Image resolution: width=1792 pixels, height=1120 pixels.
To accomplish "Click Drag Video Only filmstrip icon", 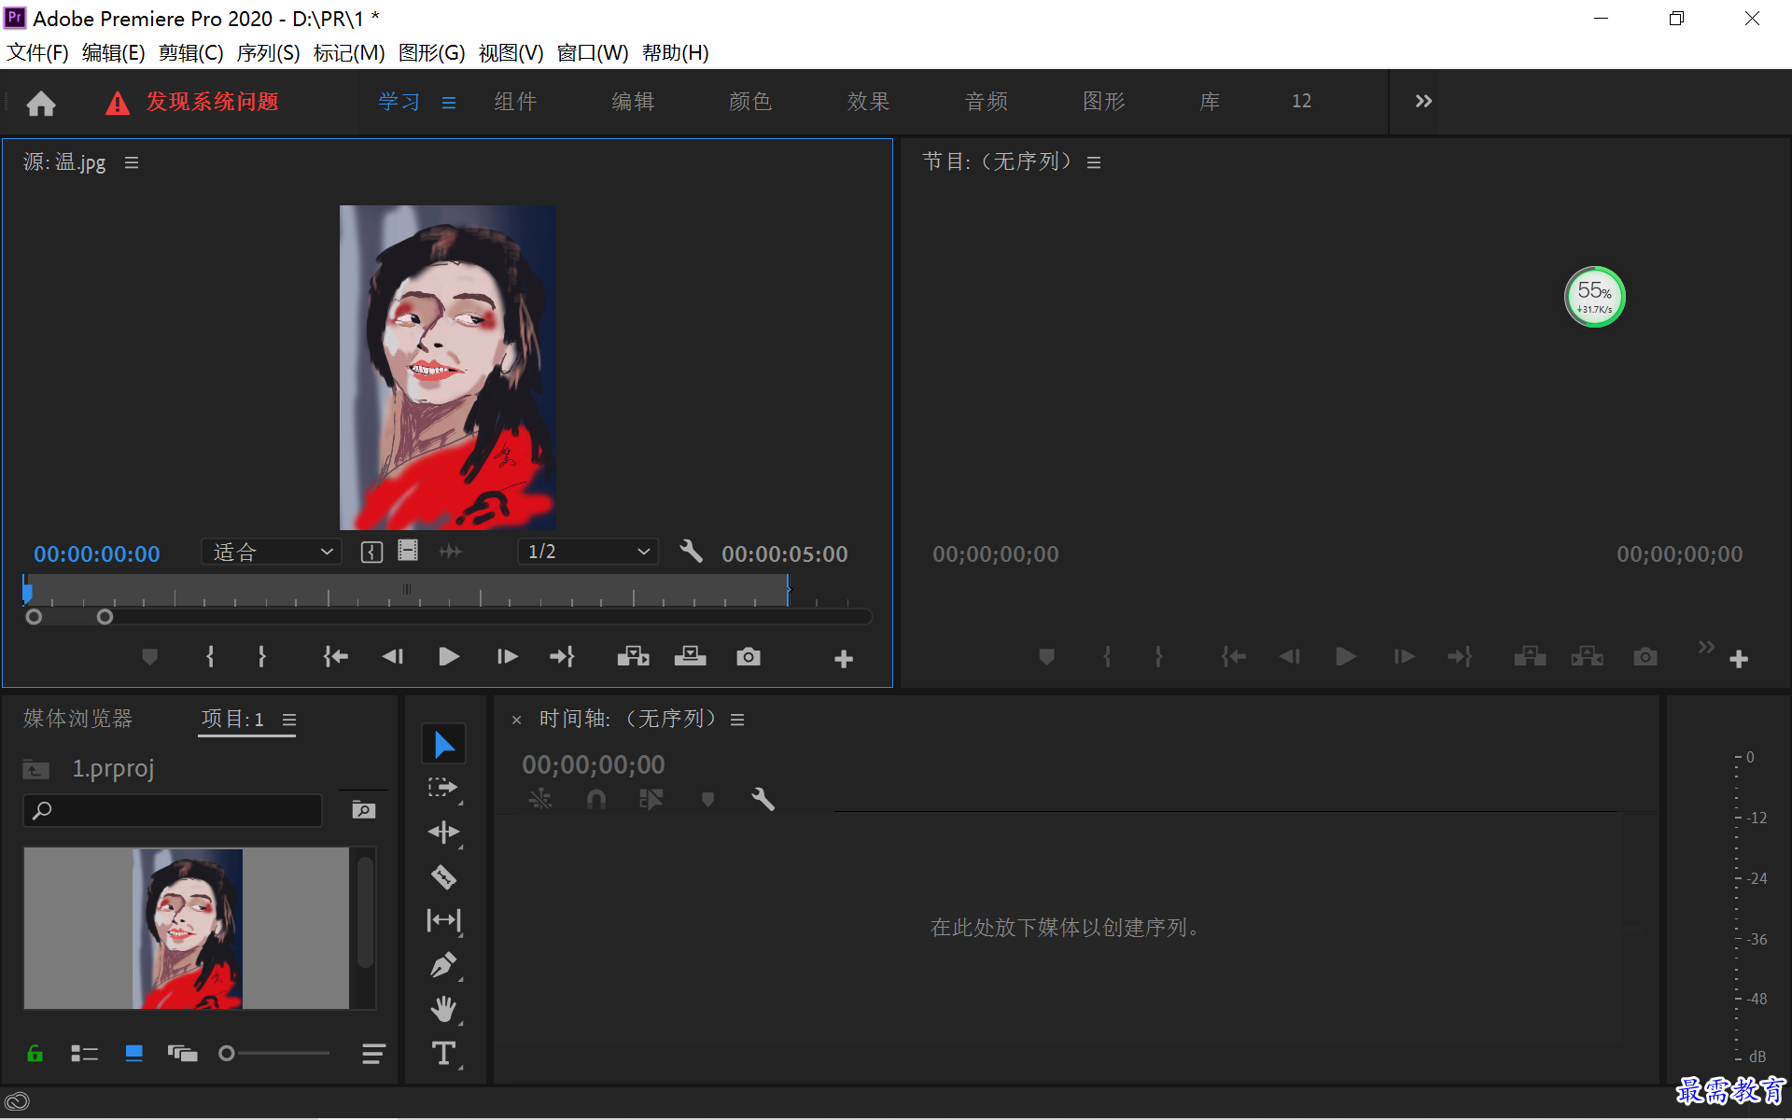I will [408, 551].
